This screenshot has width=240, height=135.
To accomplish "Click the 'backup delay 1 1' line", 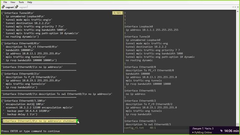I will click(20, 114).
